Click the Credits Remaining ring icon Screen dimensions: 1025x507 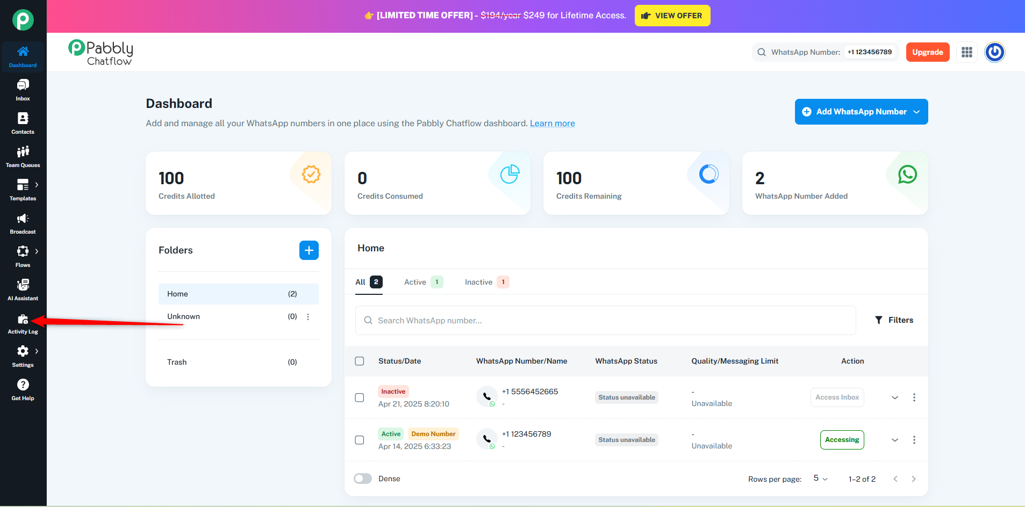point(709,174)
